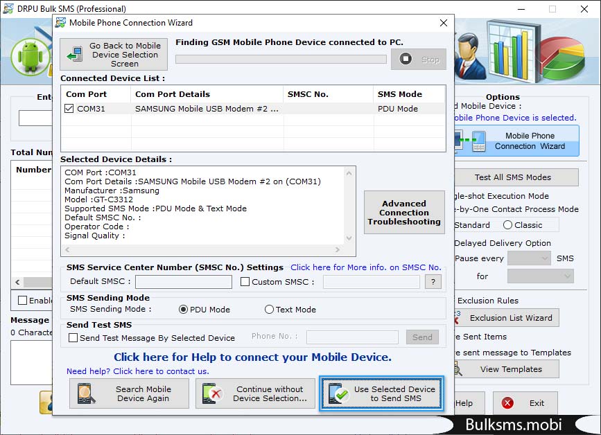Click the wizard dialog title bar icon
Screen dimensions: 601x435
coord(60,23)
